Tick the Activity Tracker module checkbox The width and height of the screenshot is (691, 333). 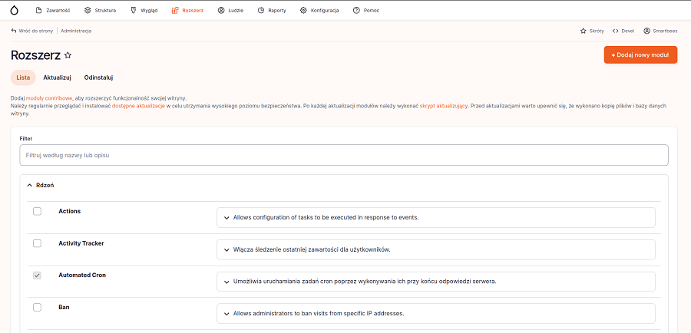37,243
